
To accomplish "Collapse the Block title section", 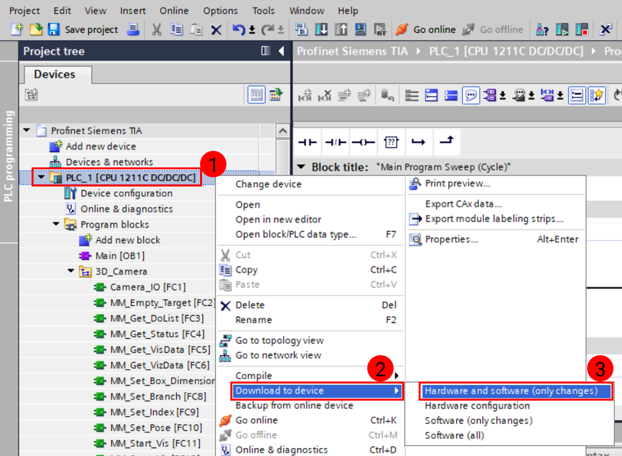I will tap(301, 167).
